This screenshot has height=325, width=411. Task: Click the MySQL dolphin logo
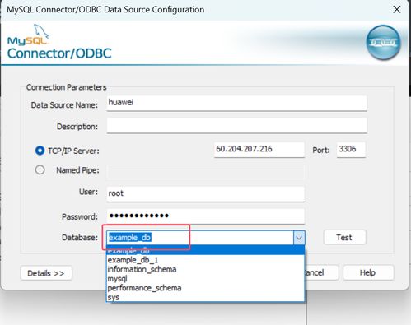pyautogui.click(x=29, y=35)
